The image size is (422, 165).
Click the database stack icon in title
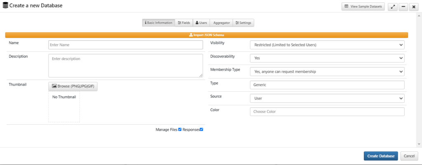click(5, 5)
